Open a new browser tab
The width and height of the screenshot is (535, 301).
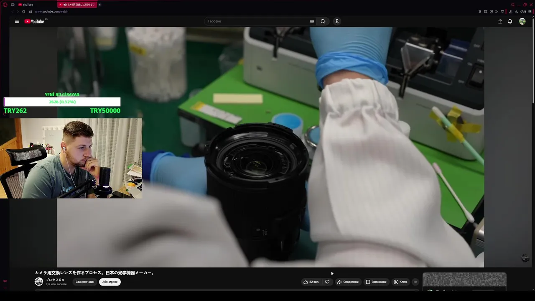(99, 5)
